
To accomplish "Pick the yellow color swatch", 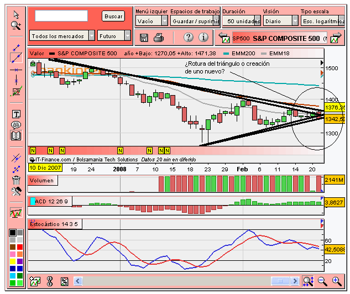I will pos(13,261).
